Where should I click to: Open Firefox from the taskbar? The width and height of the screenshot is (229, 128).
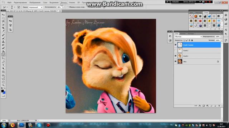pyautogui.click(x=13, y=125)
